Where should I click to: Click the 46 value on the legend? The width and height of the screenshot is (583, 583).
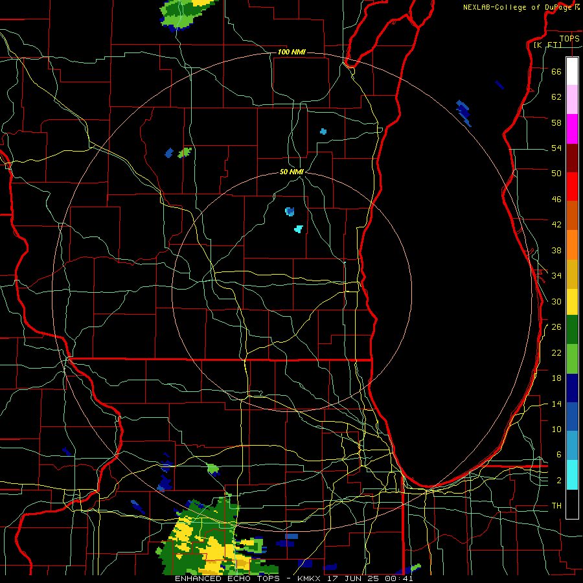[556, 199]
